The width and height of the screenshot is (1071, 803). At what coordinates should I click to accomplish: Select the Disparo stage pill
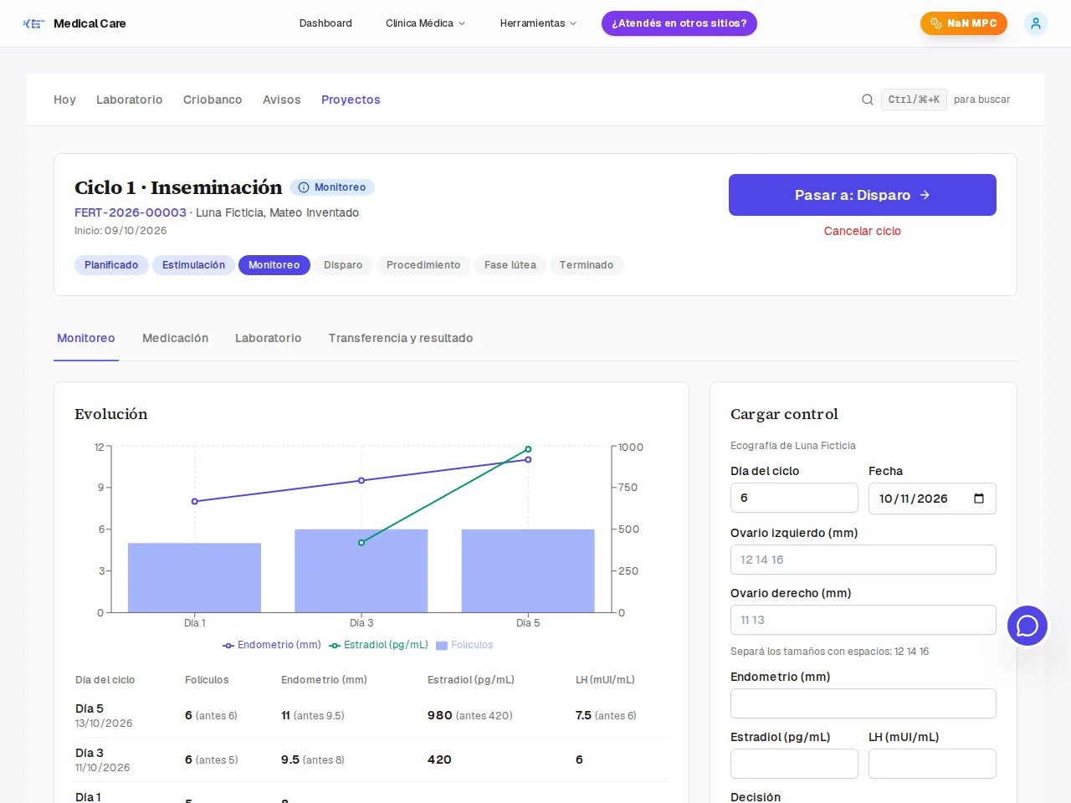point(343,265)
